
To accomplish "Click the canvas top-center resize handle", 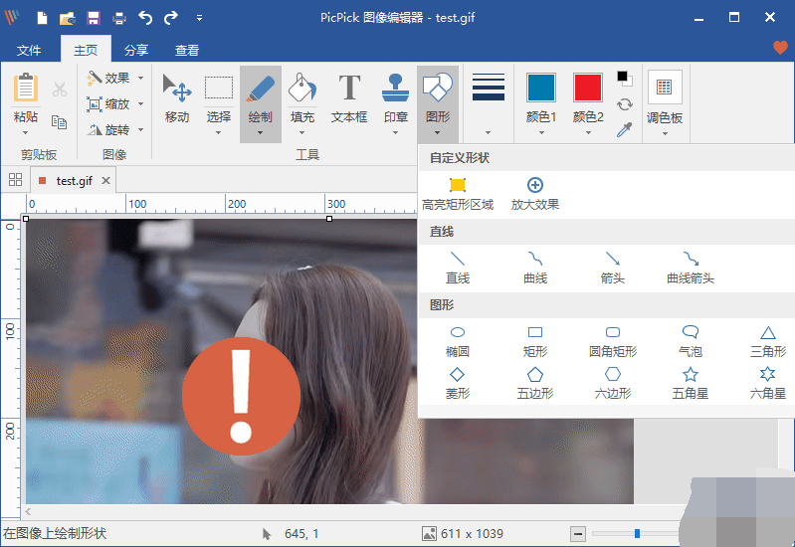I will point(329,219).
